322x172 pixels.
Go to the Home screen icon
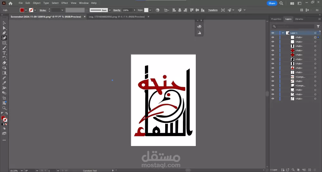(x=11, y=3)
